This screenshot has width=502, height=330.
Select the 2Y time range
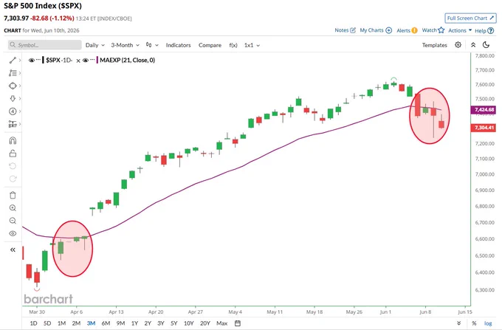click(x=148, y=323)
